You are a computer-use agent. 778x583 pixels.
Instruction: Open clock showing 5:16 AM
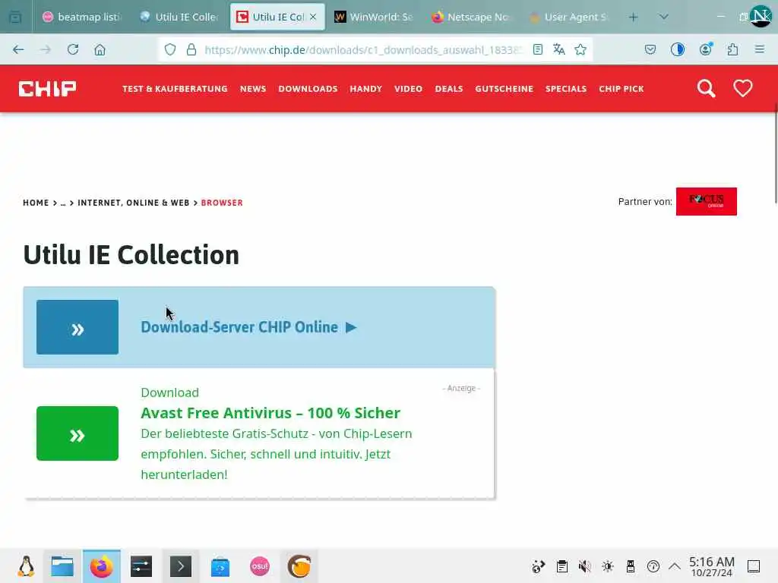[x=711, y=566]
